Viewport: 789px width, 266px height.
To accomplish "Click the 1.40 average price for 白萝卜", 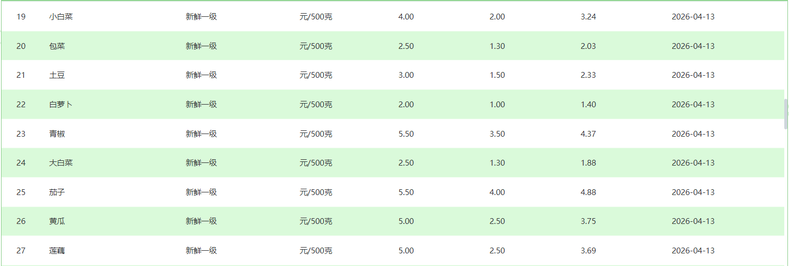I will 588,105.
